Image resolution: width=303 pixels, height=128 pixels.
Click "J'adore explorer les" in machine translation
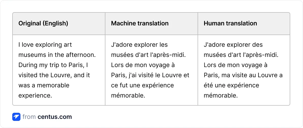[139, 45]
